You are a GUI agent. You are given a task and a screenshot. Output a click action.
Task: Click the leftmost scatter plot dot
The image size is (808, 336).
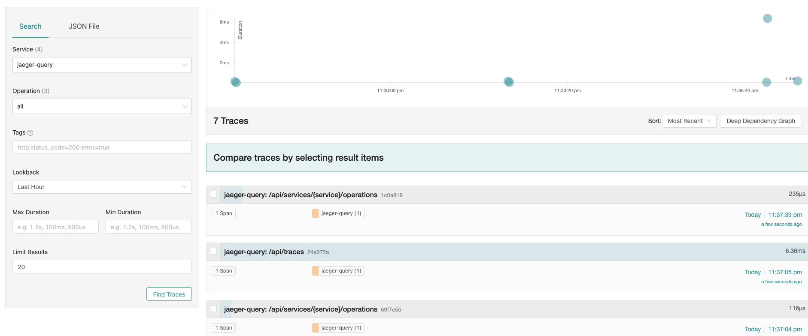coord(235,82)
